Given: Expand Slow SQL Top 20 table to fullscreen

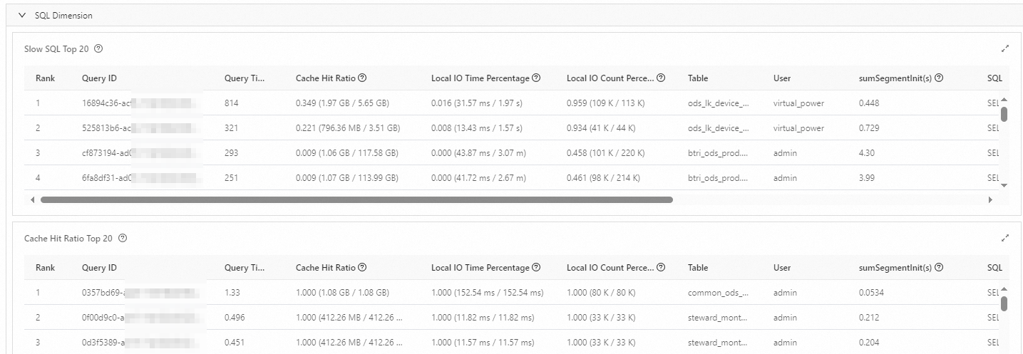Looking at the screenshot, I should click(1005, 48).
